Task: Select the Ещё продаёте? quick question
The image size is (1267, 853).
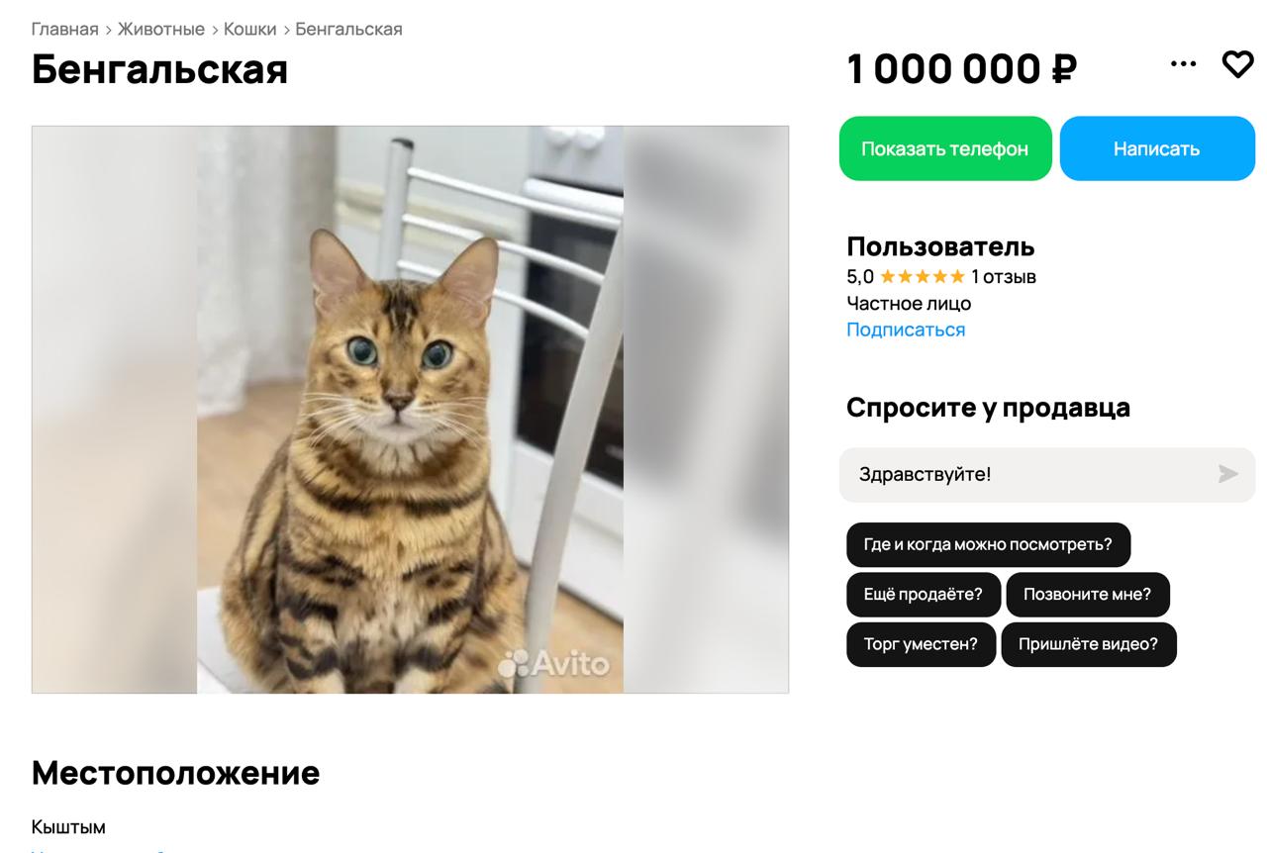Action: pyautogui.click(x=924, y=595)
